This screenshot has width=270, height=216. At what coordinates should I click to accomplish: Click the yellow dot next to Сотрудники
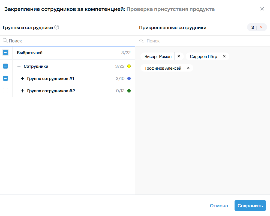coord(129,66)
